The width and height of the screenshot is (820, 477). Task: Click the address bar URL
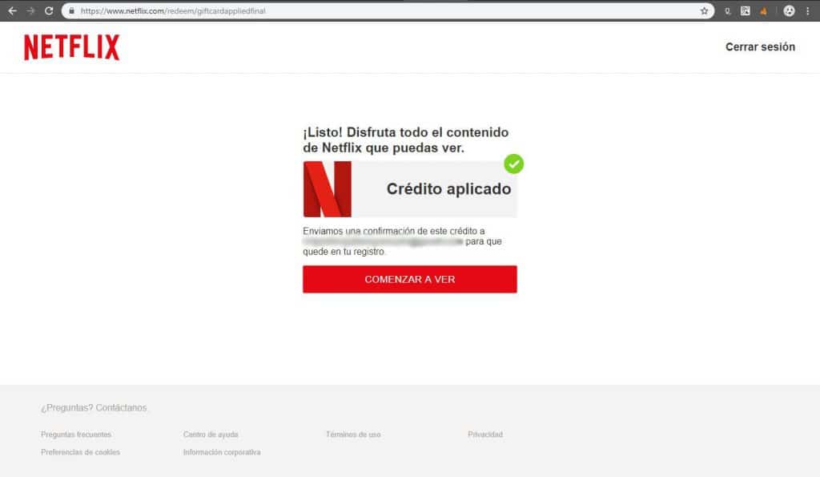coord(173,10)
